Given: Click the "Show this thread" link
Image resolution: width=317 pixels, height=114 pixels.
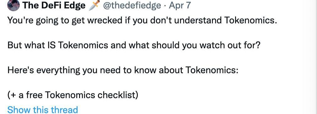Looking at the screenshot, I should point(42,110).
